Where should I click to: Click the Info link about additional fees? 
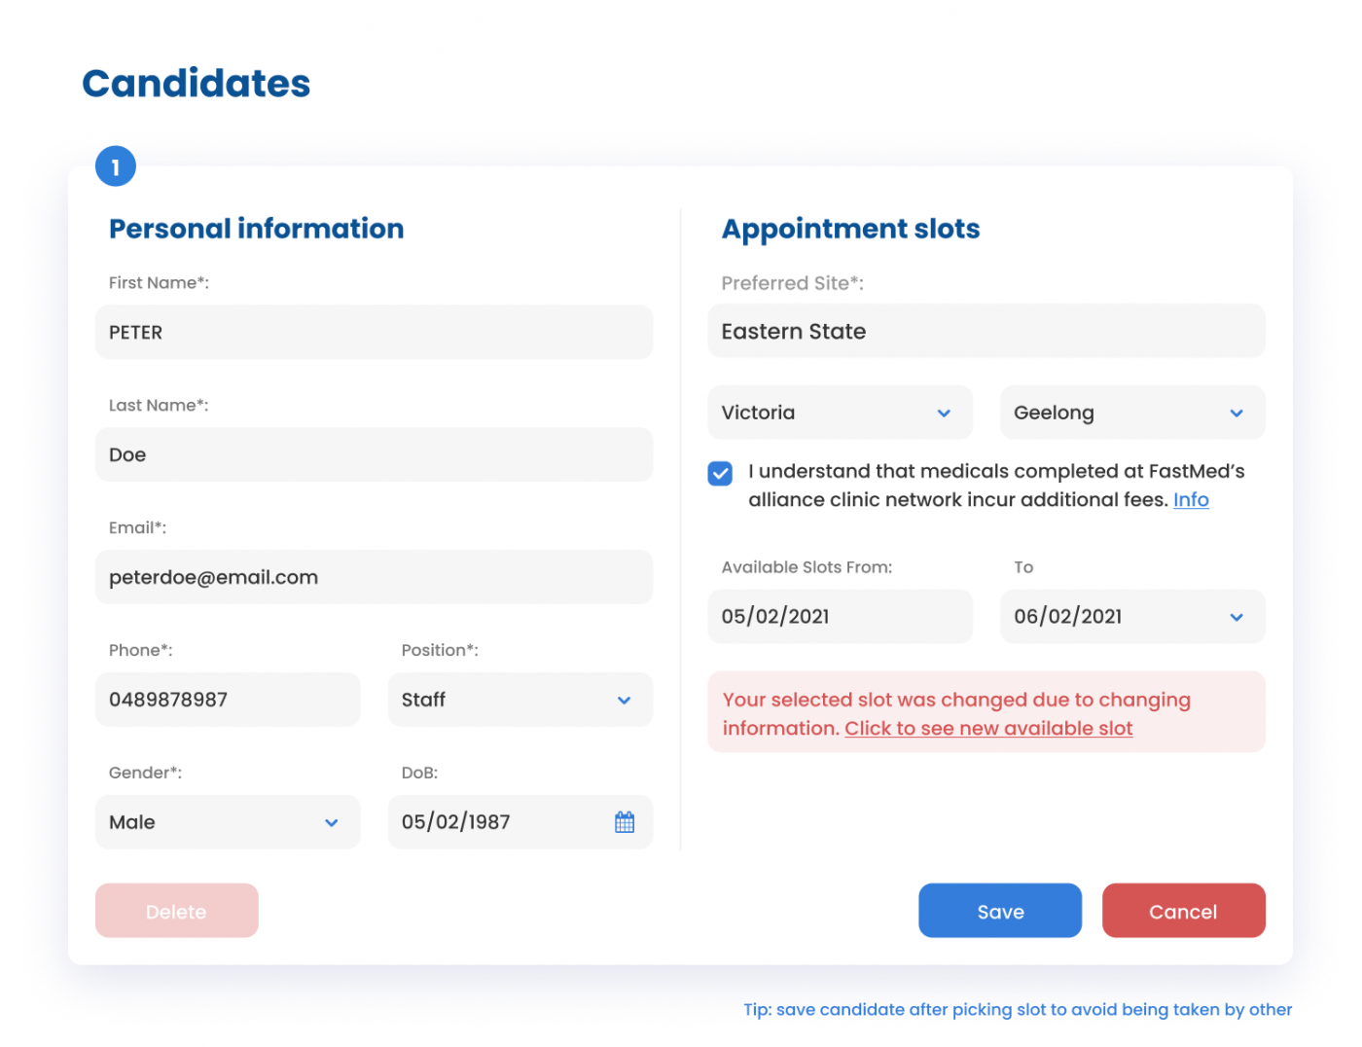pyautogui.click(x=1191, y=499)
